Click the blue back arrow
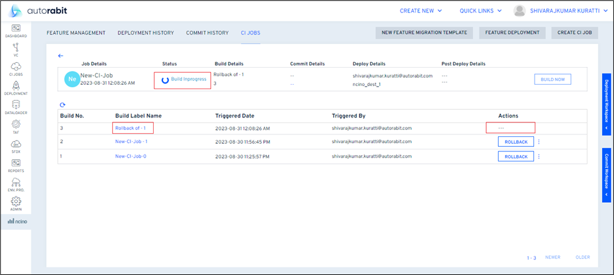Image resolution: width=614 pixels, height=275 pixels. [61, 56]
